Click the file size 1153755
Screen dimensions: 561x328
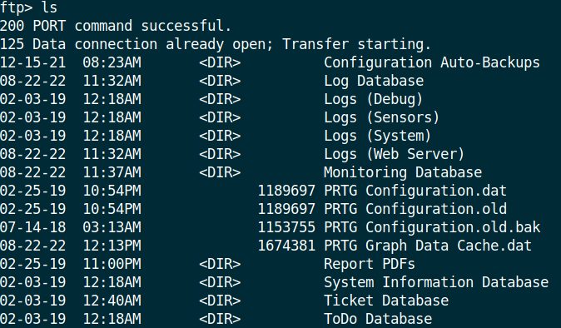(286, 227)
